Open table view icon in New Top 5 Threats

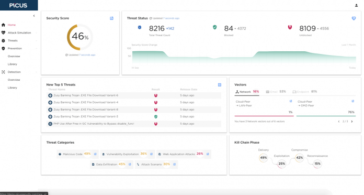[x=220, y=85]
